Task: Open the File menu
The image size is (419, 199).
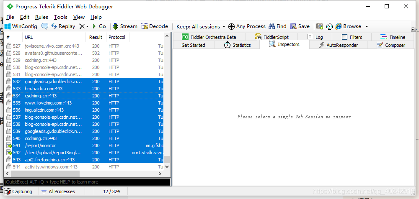Action: pyautogui.click(x=10, y=17)
